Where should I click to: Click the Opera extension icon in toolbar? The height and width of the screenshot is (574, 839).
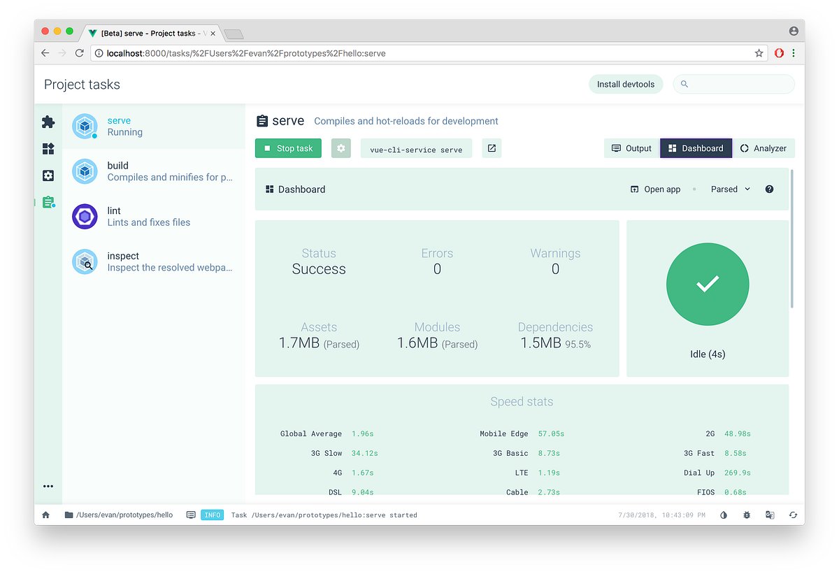780,53
